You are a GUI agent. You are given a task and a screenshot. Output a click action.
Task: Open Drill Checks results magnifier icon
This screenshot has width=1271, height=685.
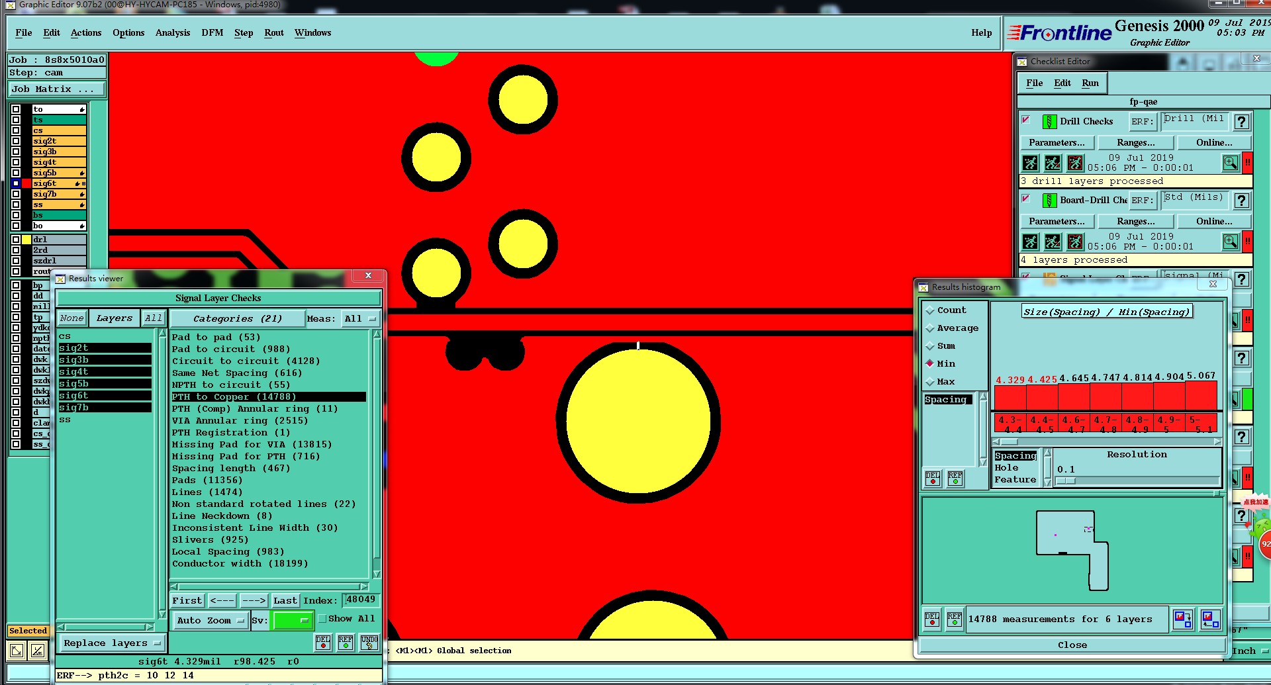[1231, 163]
